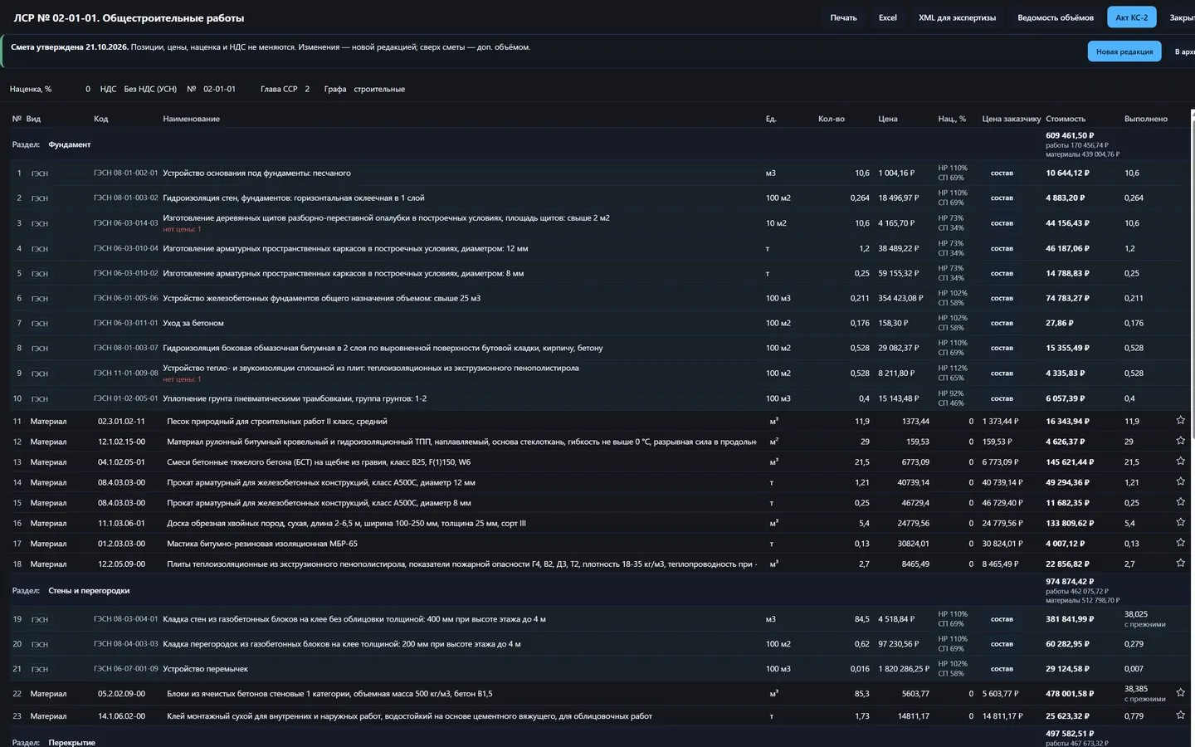Click 'нет цены: 1' under the insulation row
The height and width of the screenshot is (747, 1195).
tap(182, 379)
